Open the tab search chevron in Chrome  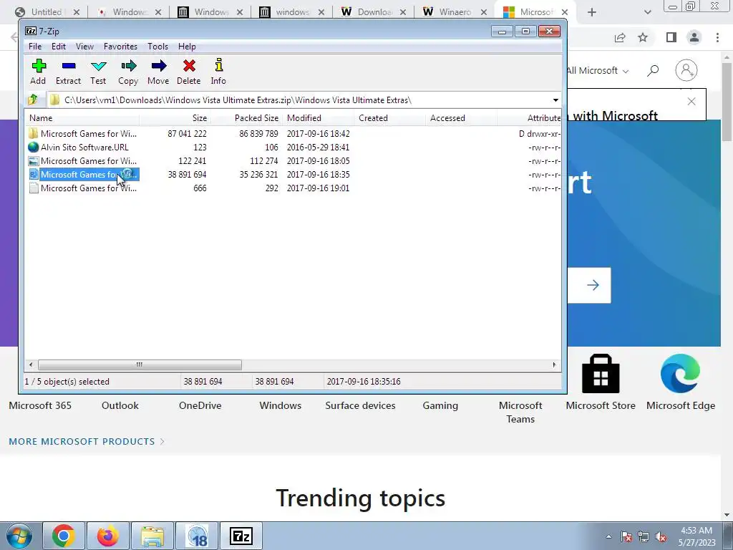click(x=647, y=12)
